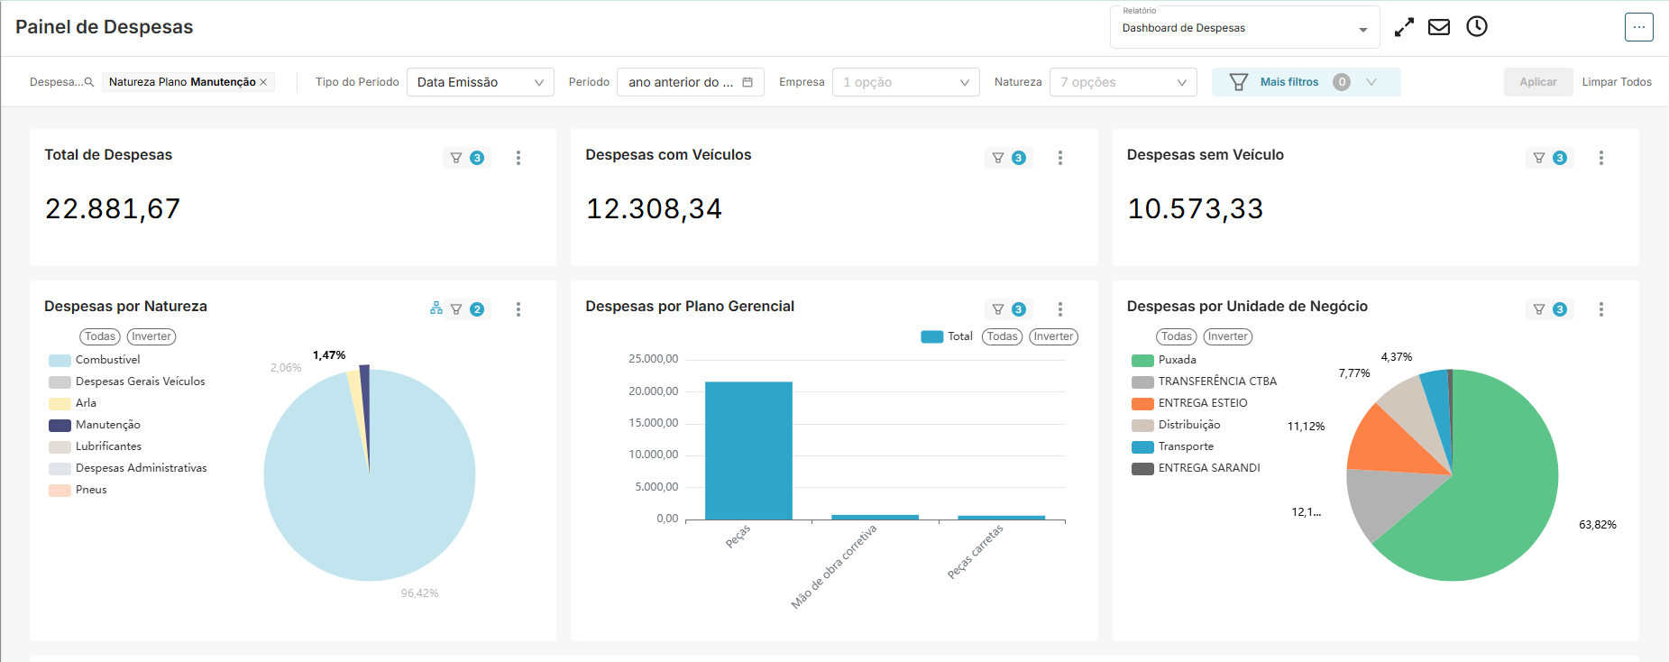Click Inverter in Despesas por Natureza legend
Viewport: 1669px width, 662px height.
151,336
